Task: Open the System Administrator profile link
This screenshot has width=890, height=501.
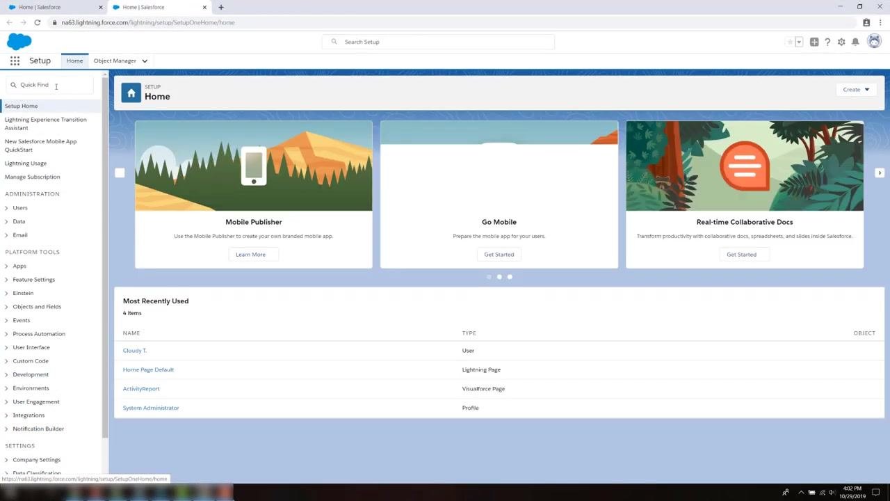Action: coord(151,408)
